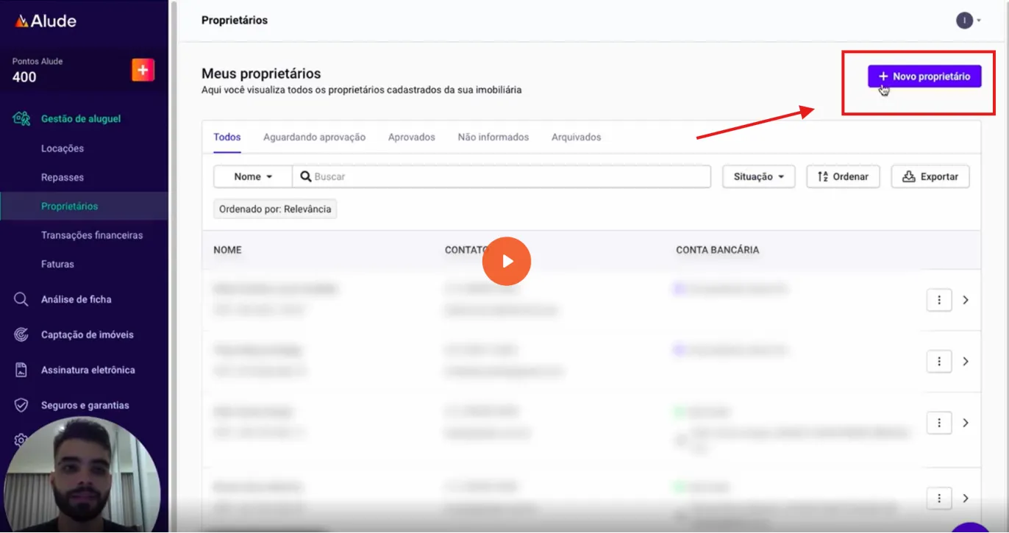Click the Novo proprietário button
The width and height of the screenshot is (1009, 533).
(x=924, y=76)
